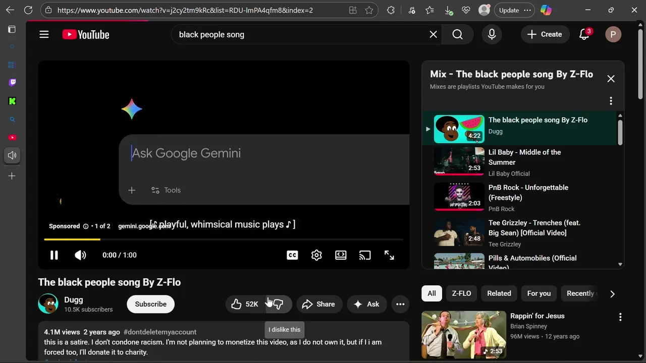Click the video progress bar

click(x=224, y=239)
